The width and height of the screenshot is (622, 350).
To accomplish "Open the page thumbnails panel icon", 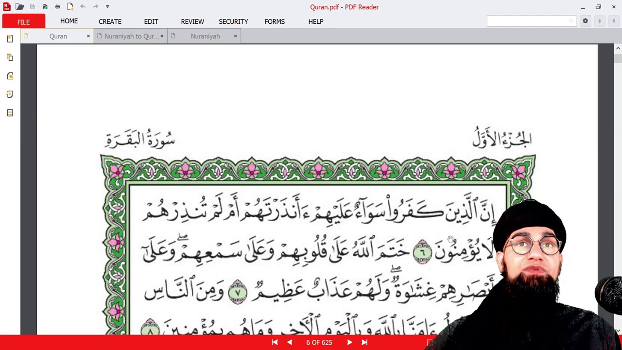I will click(x=10, y=57).
